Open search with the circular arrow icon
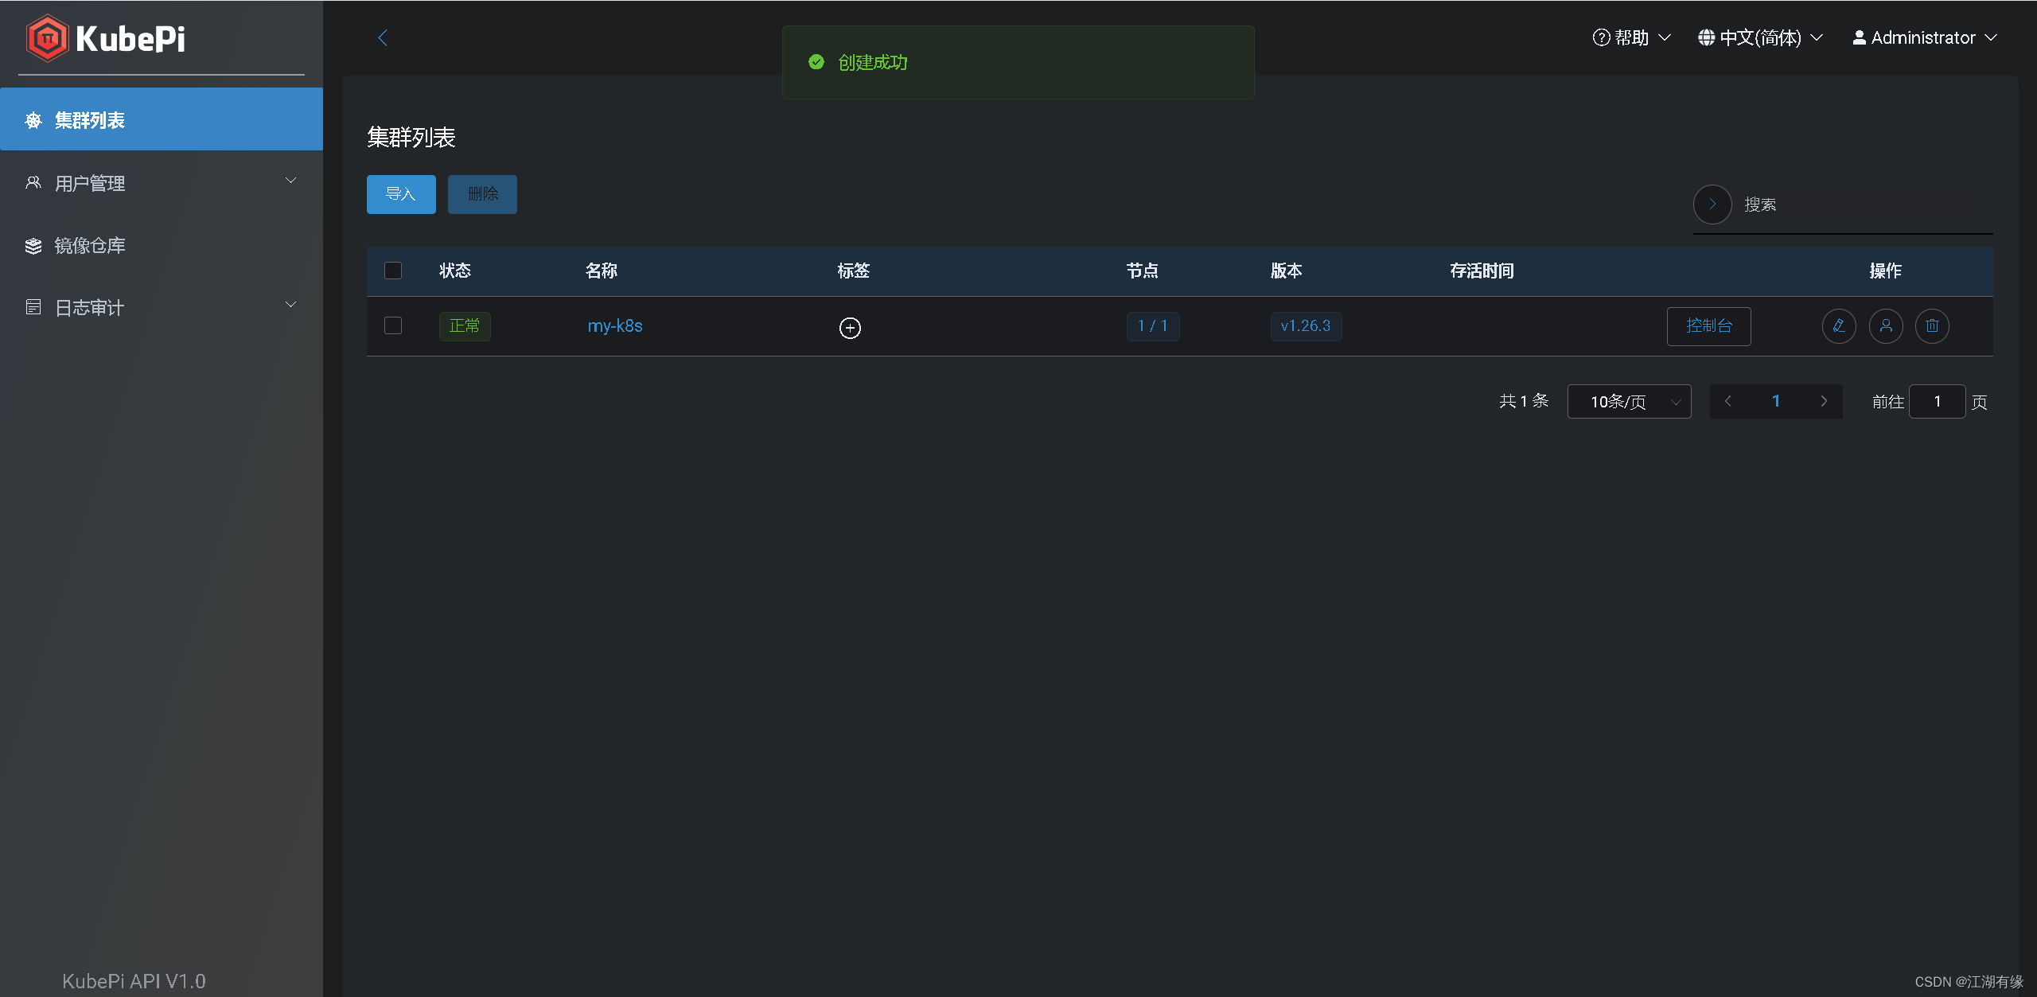 pos(1712,204)
